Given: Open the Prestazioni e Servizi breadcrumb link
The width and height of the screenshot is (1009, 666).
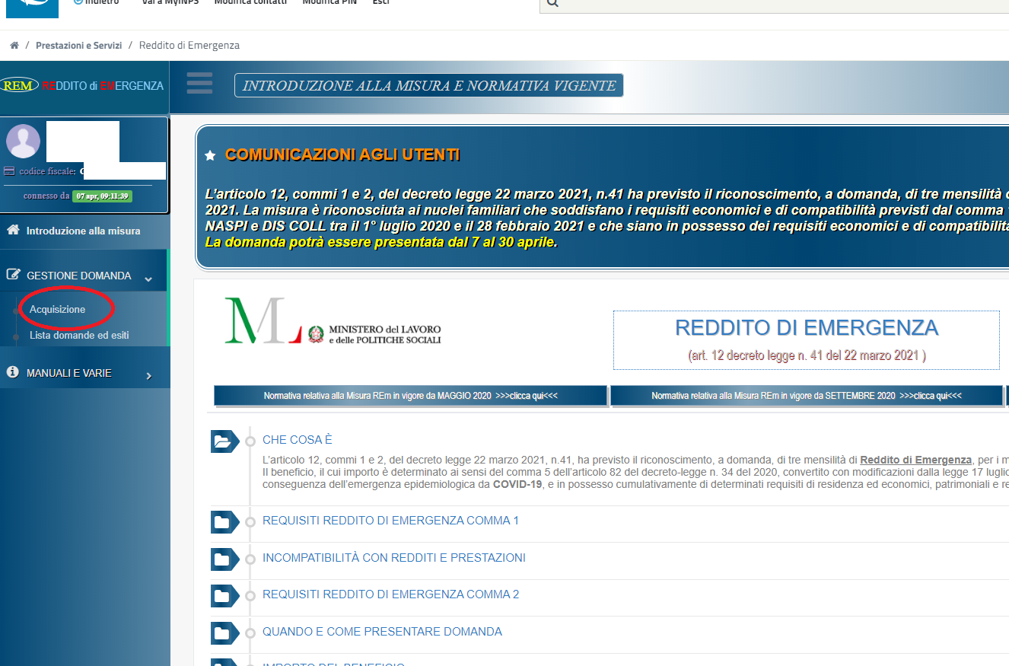Looking at the screenshot, I should [78, 46].
